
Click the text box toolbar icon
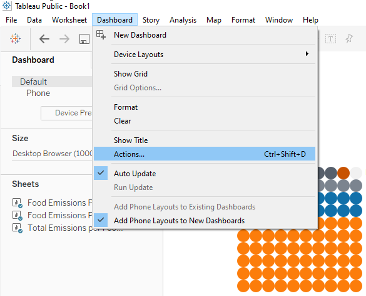click(330, 39)
